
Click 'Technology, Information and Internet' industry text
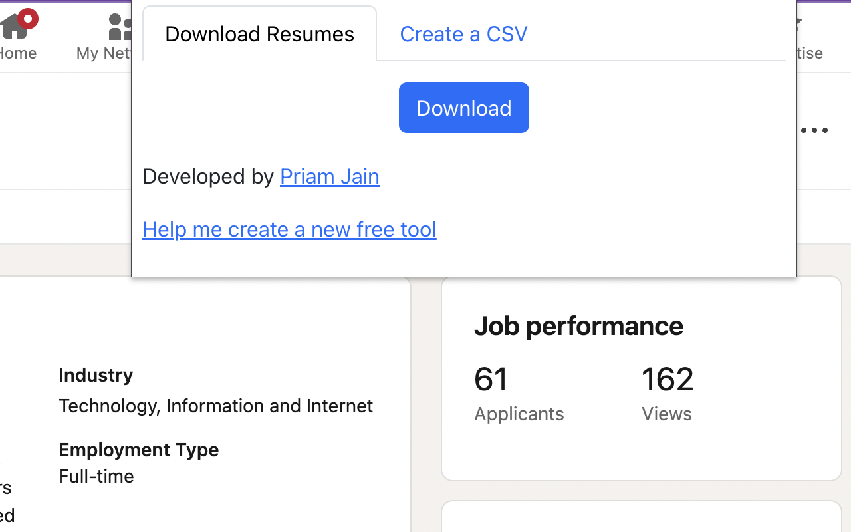(x=215, y=406)
